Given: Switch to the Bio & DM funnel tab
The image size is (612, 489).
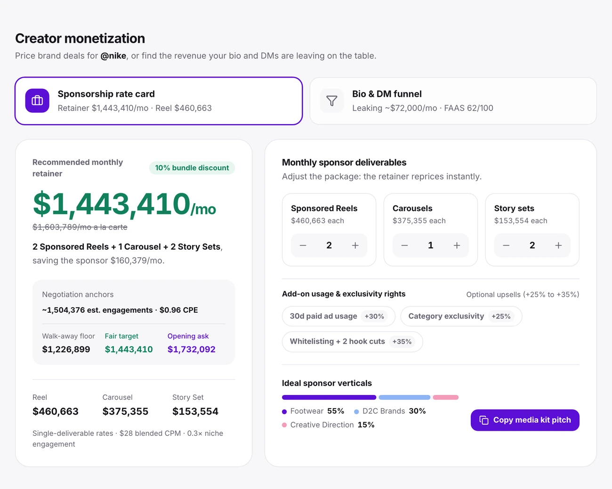Looking at the screenshot, I should (x=453, y=101).
